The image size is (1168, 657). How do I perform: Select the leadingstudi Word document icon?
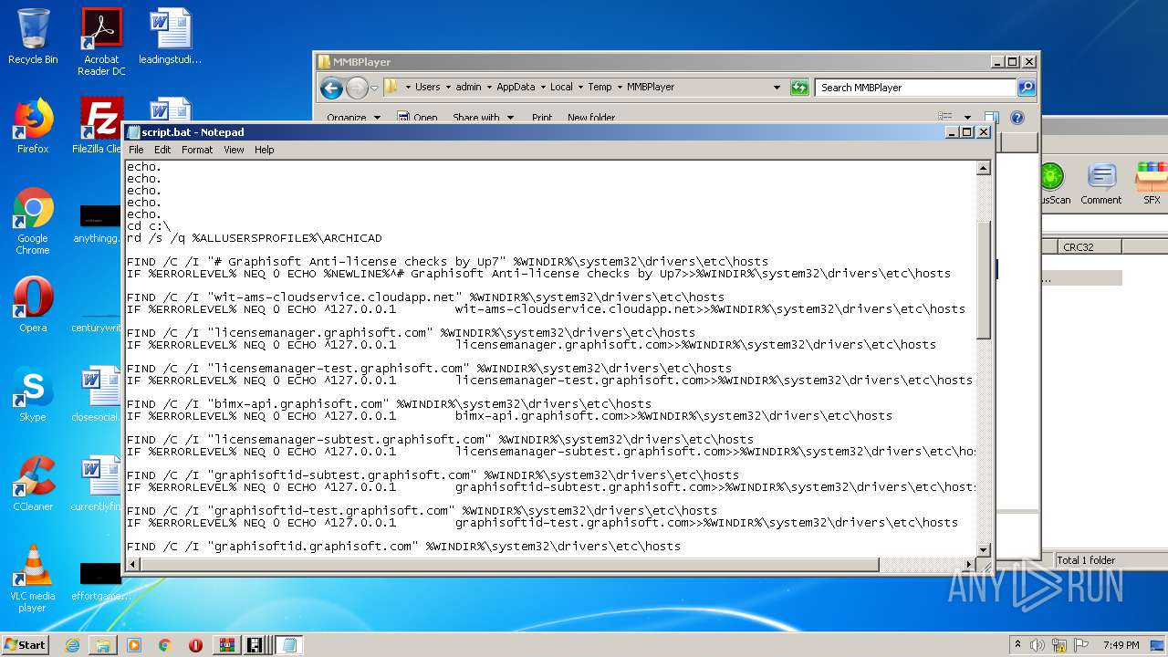[x=171, y=37]
